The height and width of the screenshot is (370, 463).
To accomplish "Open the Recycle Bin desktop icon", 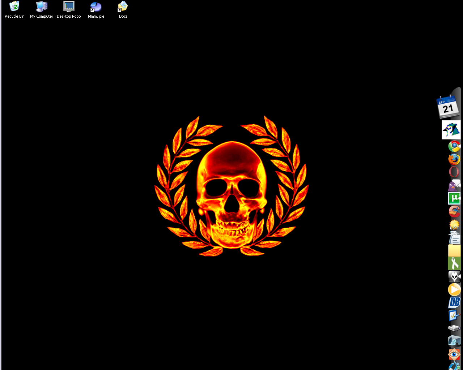I will coord(14,10).
